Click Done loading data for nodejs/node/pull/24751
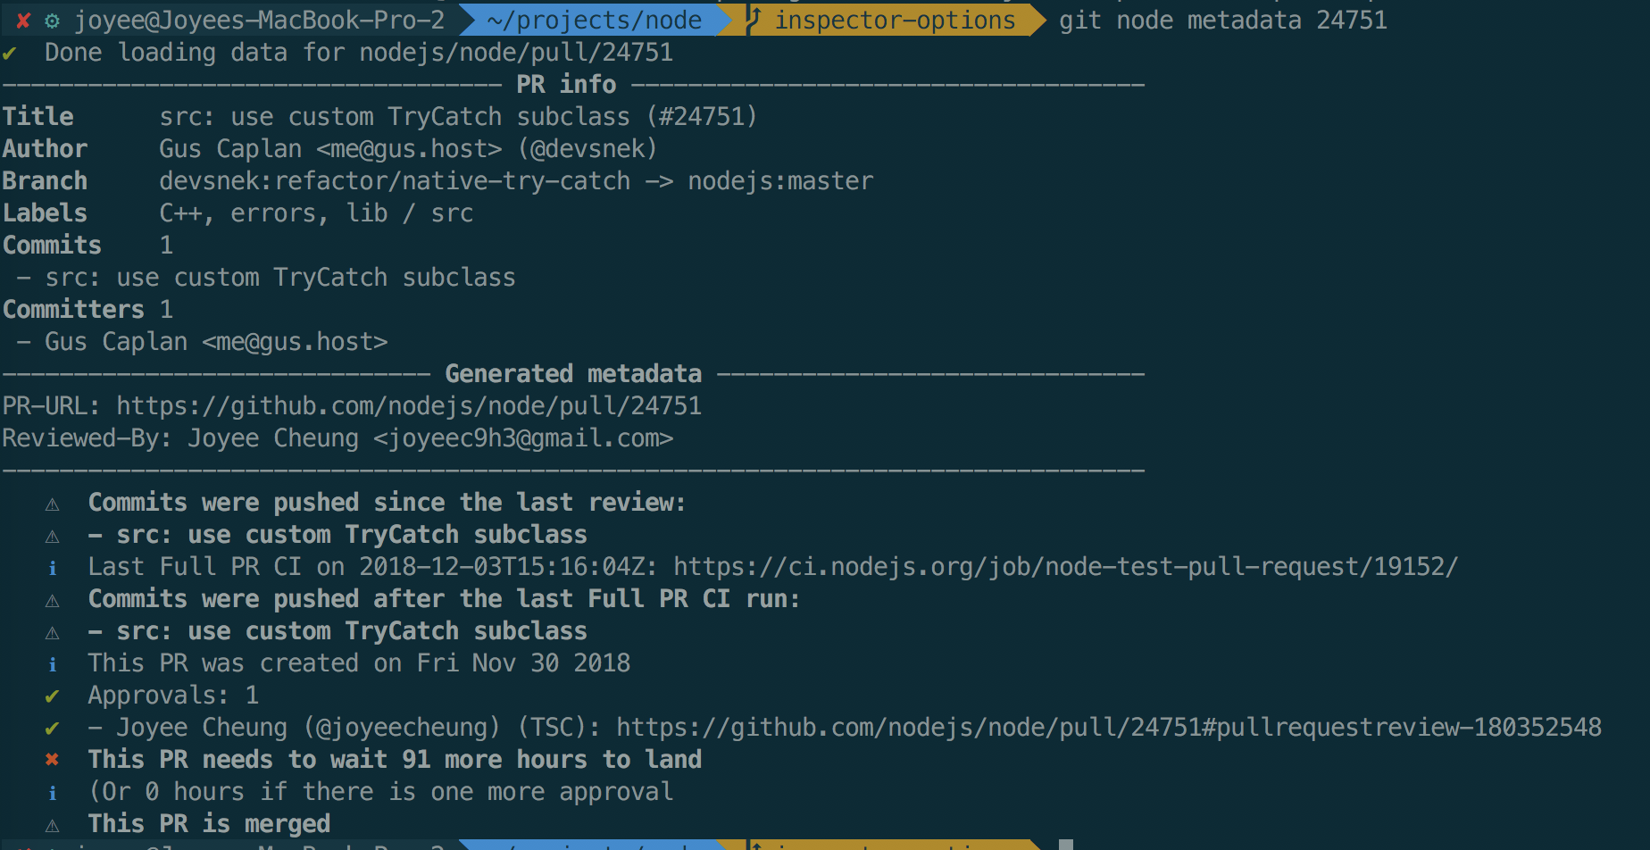Image resolution: width=1650 pixels, height=850 pixels. click(359, 53)
